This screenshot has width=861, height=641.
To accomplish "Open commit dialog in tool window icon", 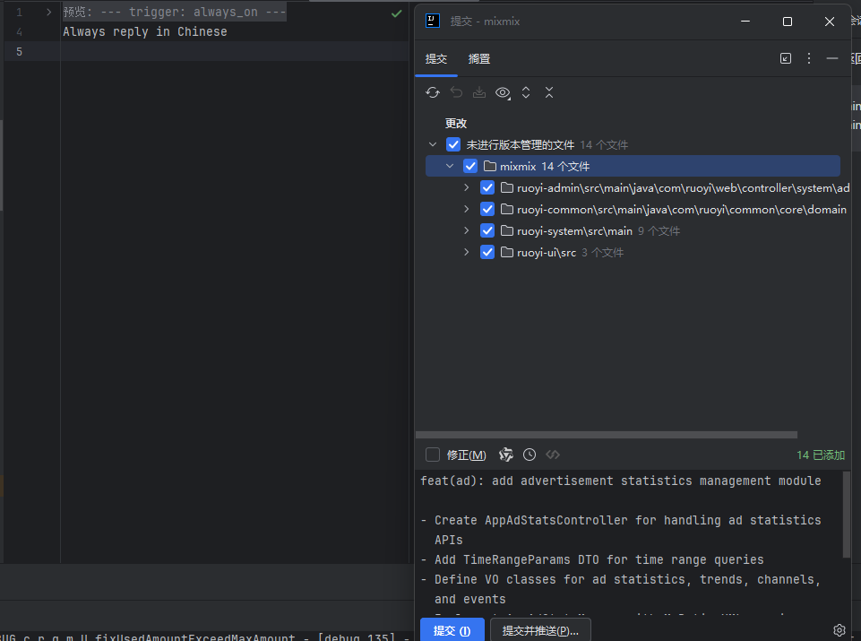I will [786, 58].
